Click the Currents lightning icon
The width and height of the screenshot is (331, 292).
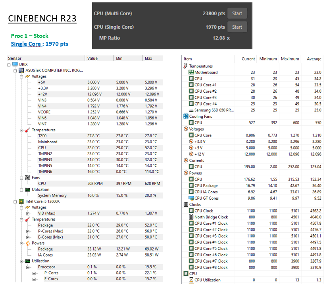tap(186, 160)
